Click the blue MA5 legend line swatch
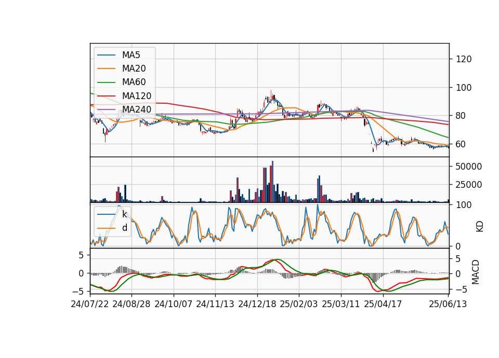 [x=106, y=55]
